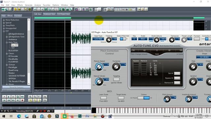
Task: Expand the Time/Pitch effects group
Action: (4, 25)
